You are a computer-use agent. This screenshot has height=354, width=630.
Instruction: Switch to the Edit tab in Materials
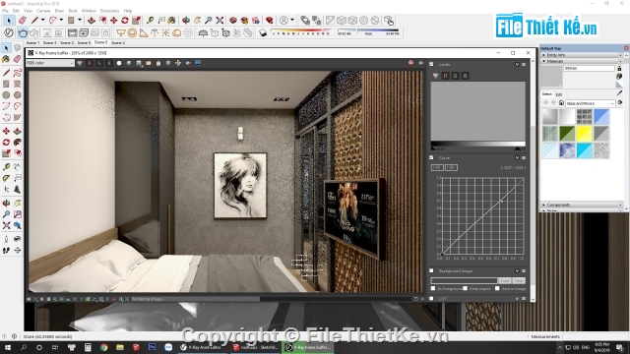coord(559,94)
